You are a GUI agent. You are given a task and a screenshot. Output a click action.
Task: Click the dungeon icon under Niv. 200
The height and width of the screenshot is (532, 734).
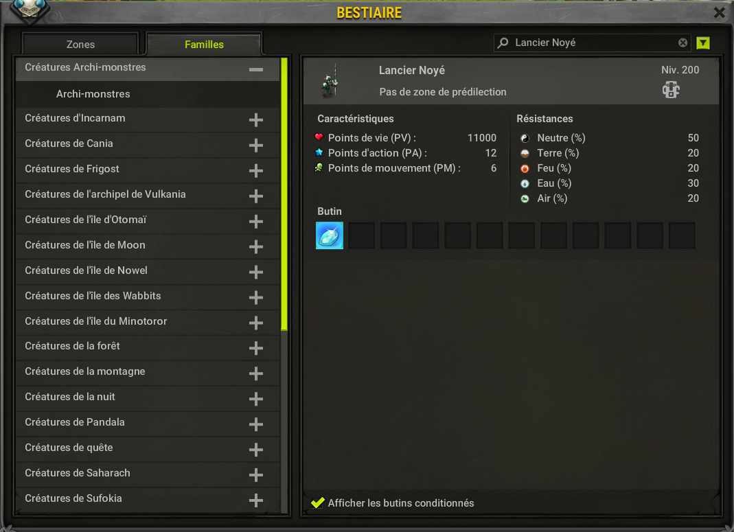671,89
